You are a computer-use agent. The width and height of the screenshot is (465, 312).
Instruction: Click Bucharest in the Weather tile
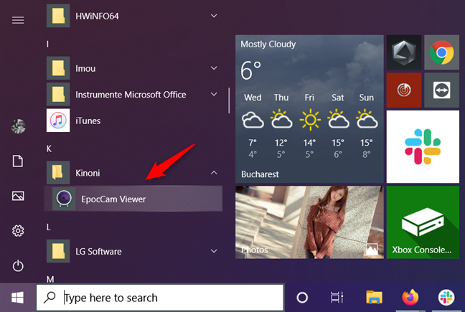click(x=260, y=174)
